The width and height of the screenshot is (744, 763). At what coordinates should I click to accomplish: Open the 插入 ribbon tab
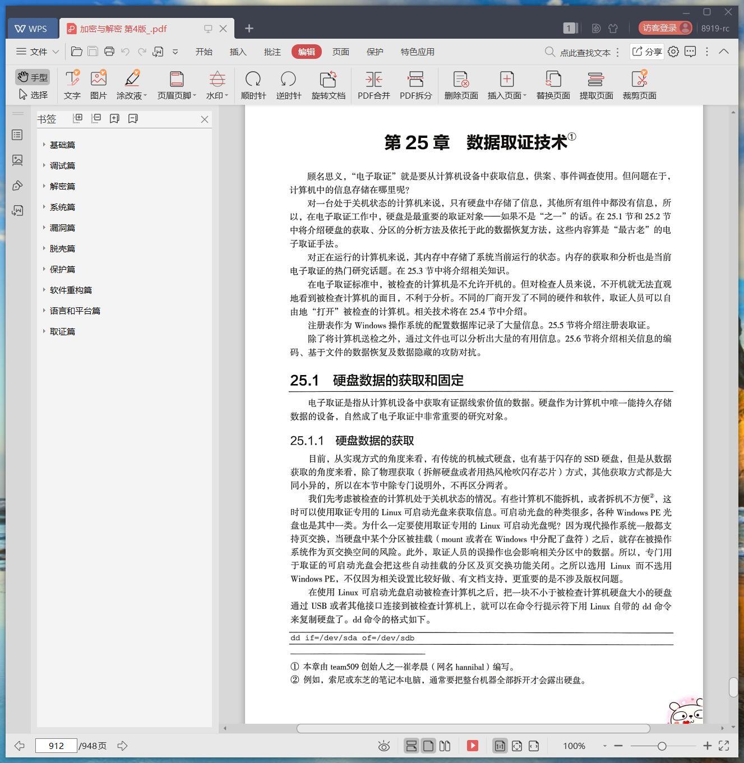(x=238, y=52)
